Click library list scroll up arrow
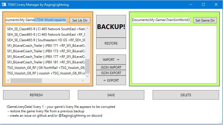The width and height of the screenshot is (223, 125). coord(88,28)
